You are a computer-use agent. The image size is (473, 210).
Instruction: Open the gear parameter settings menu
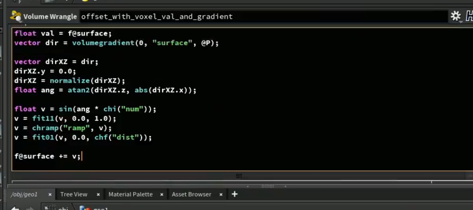point(456,16)
